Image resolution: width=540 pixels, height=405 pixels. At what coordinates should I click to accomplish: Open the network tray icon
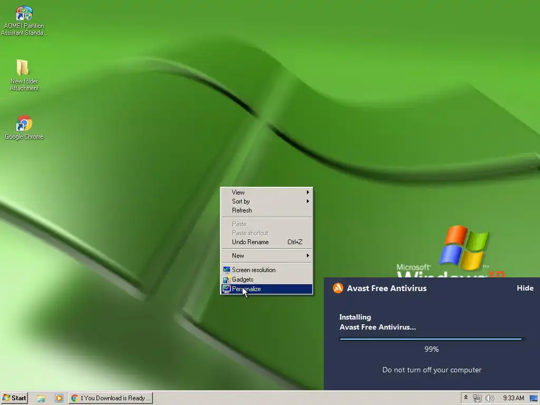pos(477,398)
